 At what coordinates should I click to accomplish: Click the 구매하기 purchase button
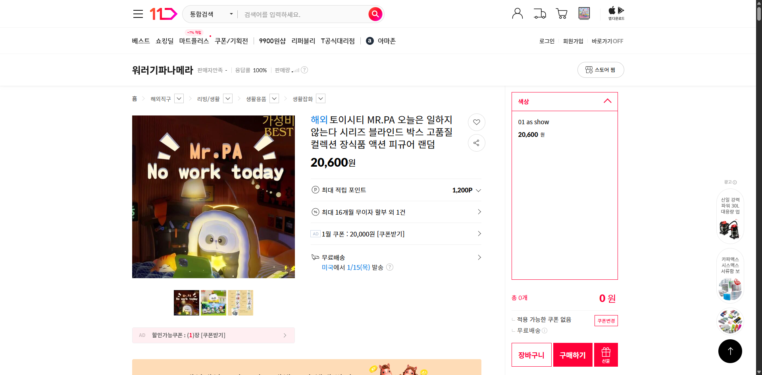click(572, 354)
